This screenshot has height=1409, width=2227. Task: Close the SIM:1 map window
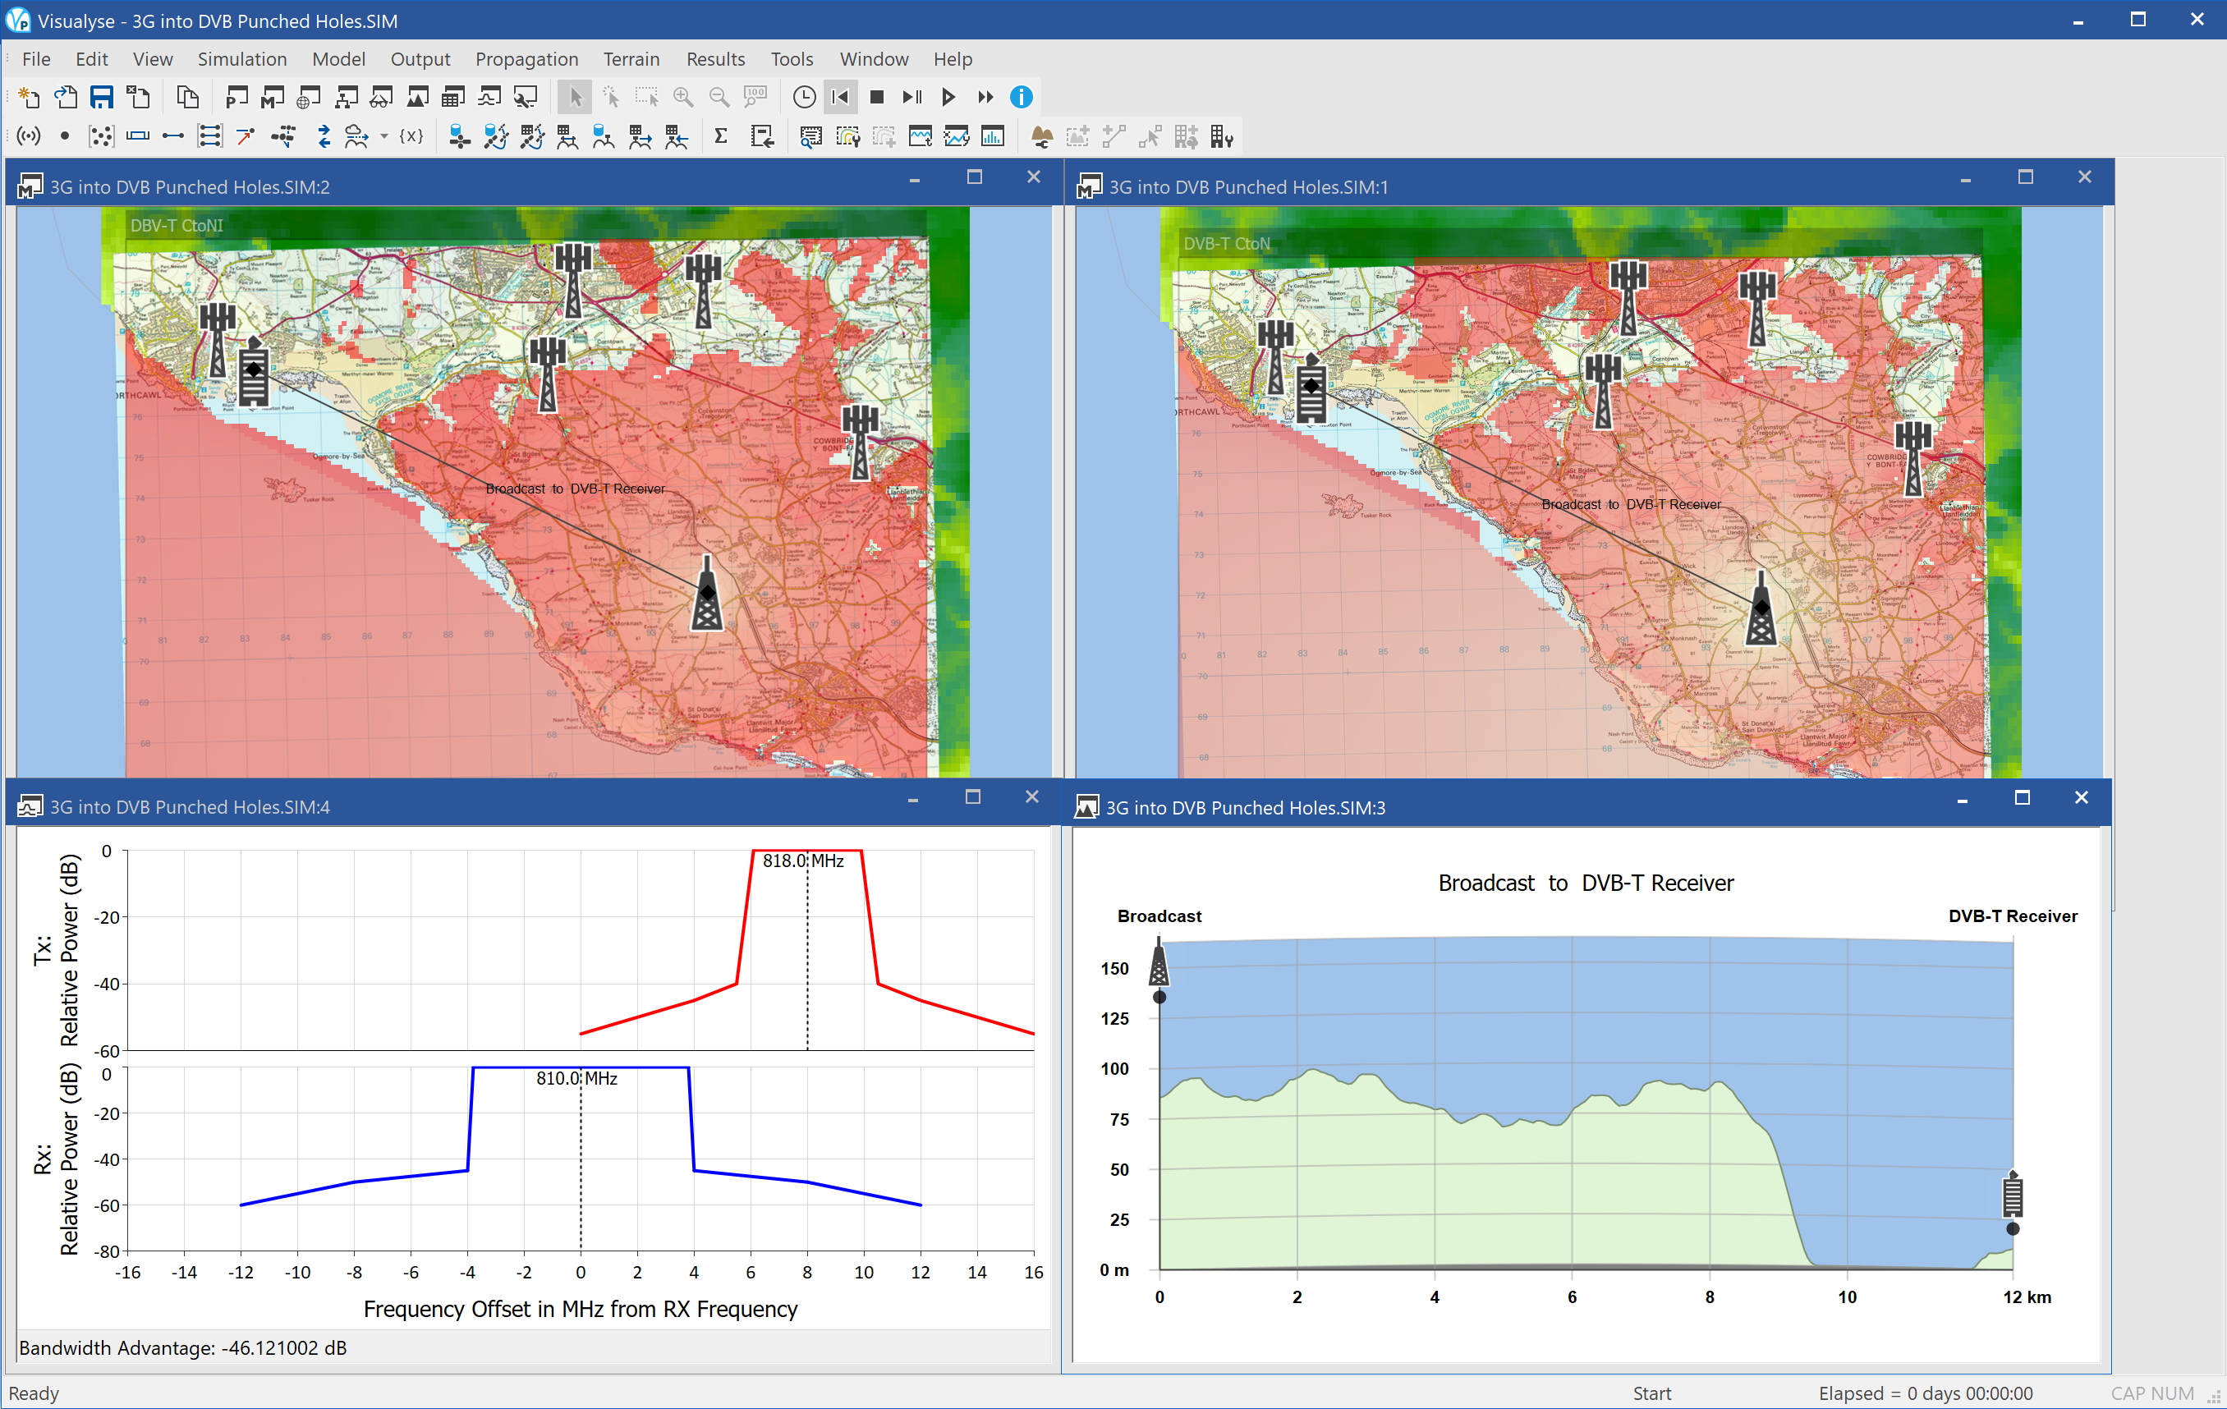[2085, 177]
